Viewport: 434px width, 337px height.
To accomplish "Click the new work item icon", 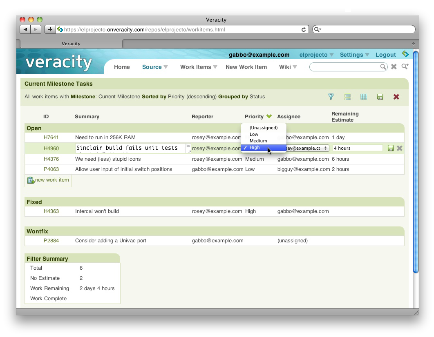I will point(31,180).
